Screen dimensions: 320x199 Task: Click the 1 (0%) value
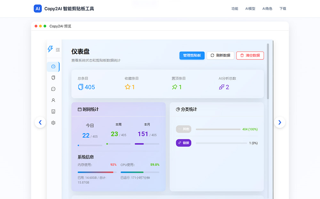(x=253, y=143)
